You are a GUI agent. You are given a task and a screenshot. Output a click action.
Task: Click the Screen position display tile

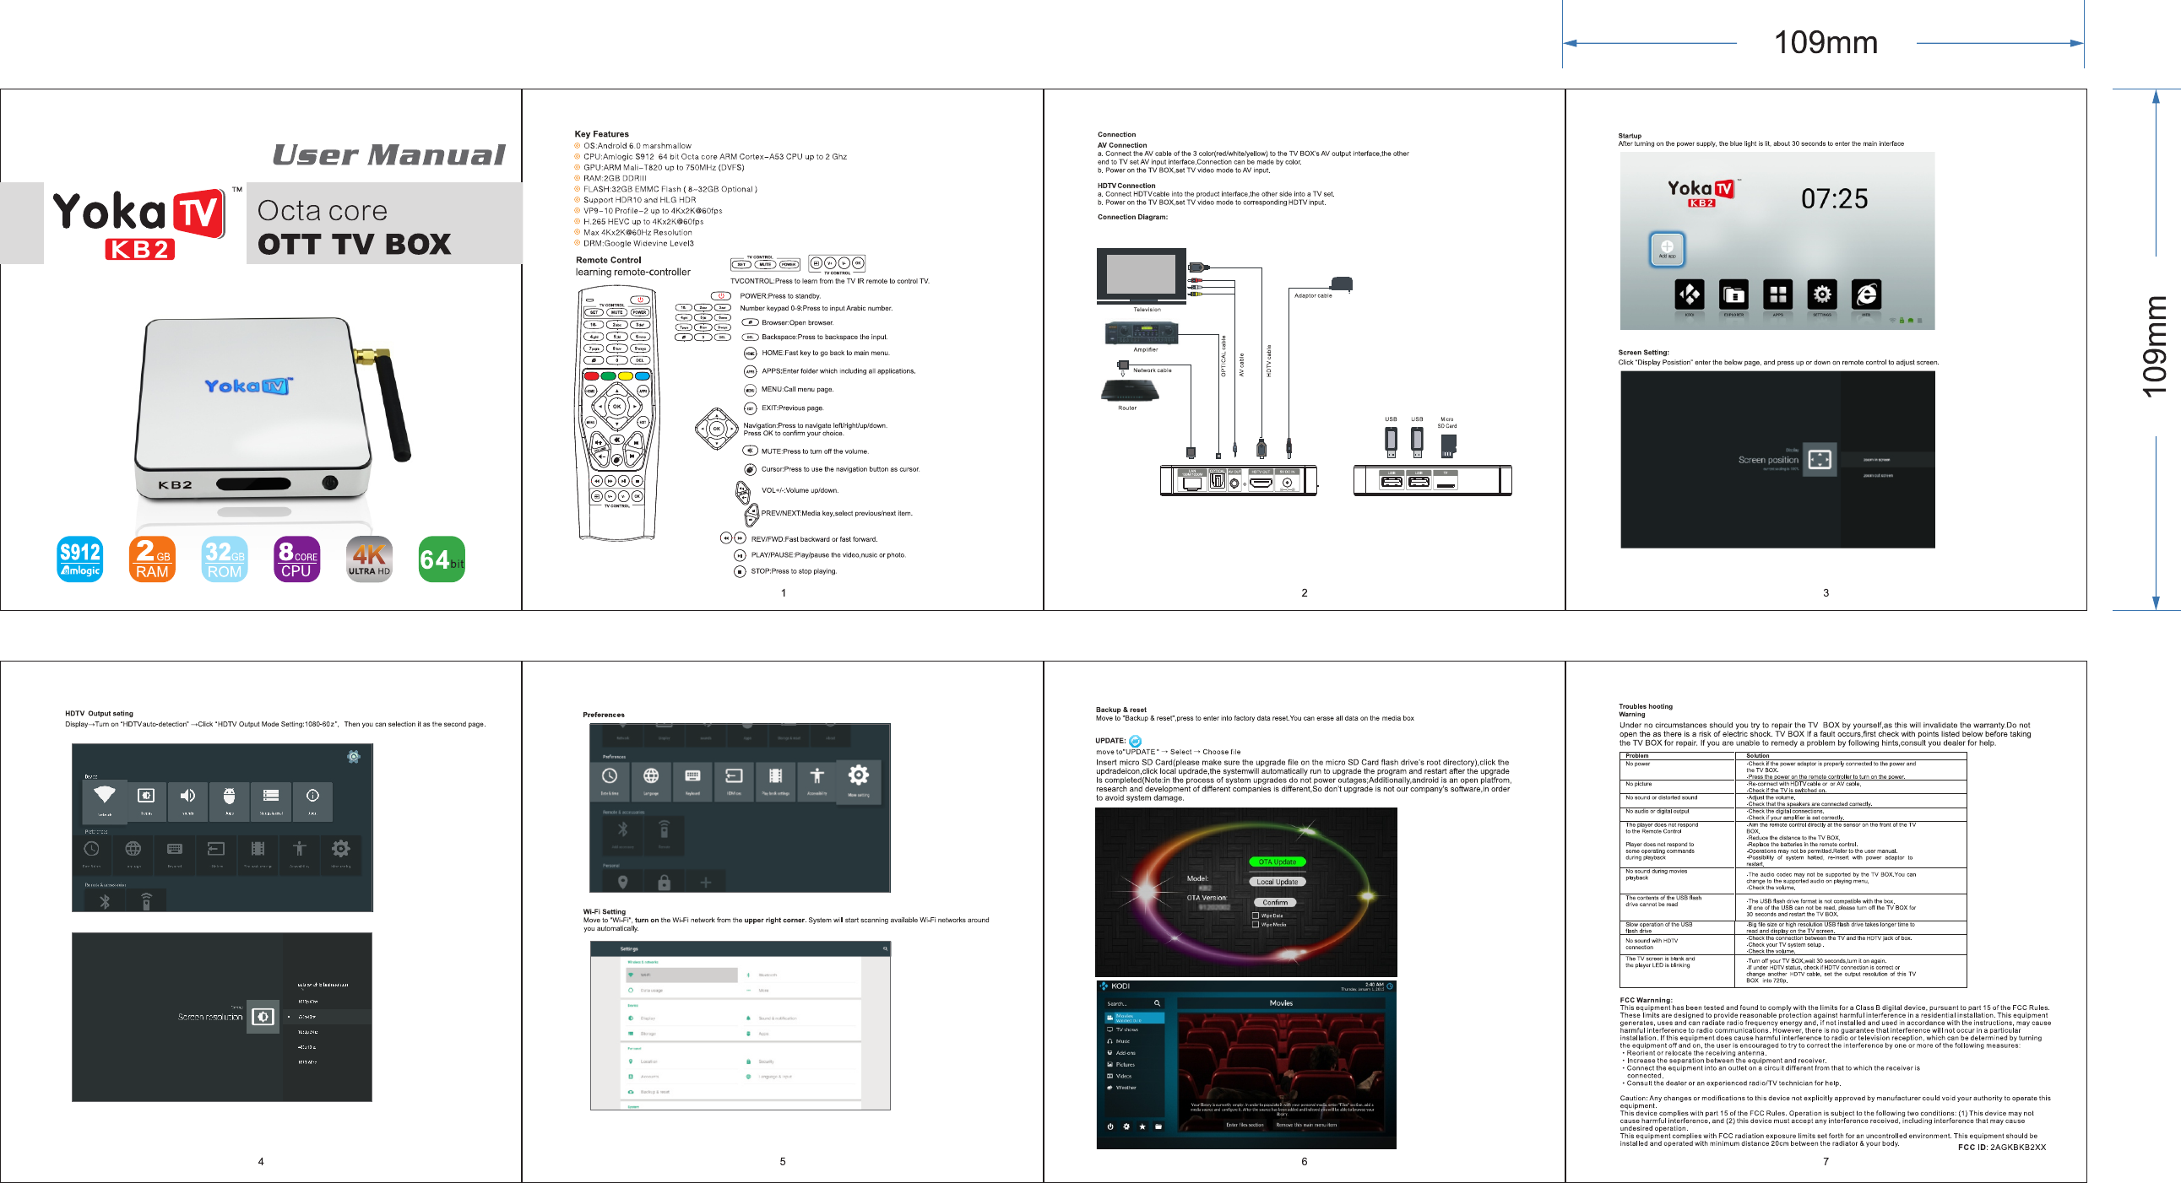(1819, 460)
